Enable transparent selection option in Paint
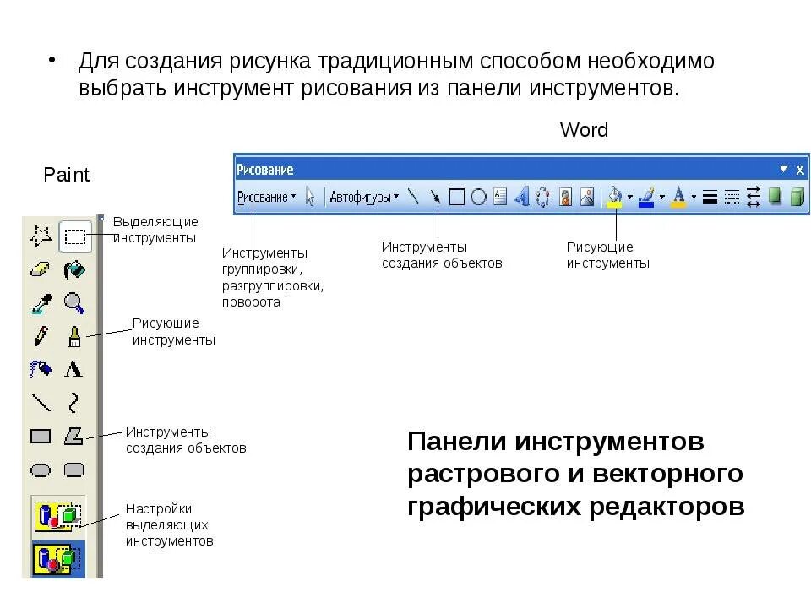The image size is (811, 608). 58,559
